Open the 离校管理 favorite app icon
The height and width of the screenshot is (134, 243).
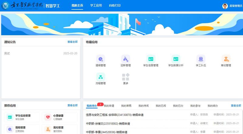[226, 59]
